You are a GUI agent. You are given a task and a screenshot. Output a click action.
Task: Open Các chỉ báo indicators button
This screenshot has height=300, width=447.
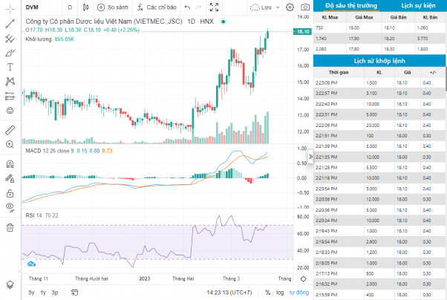pos(157,7)
